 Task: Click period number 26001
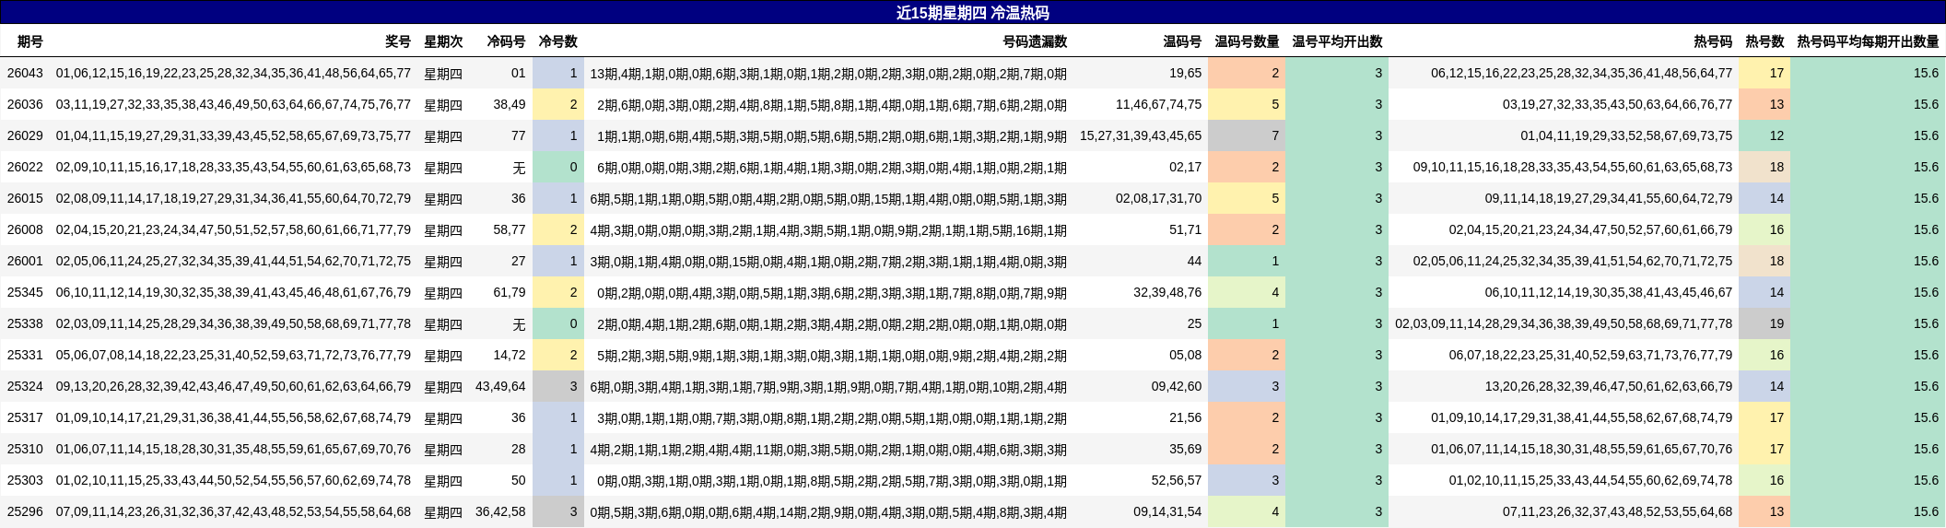click(25, 261)
